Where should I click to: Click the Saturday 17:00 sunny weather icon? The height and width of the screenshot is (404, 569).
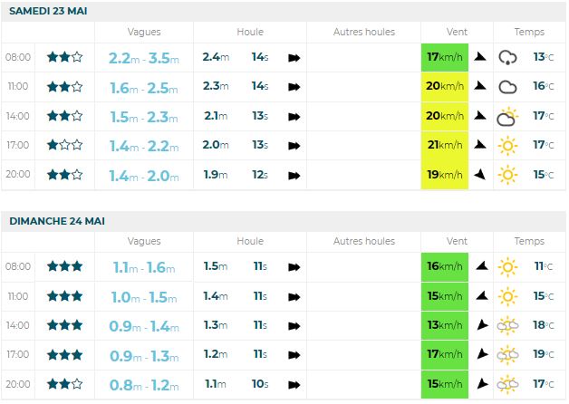point(507,145)
